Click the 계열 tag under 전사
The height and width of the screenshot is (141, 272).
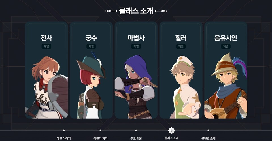[46, 46]
